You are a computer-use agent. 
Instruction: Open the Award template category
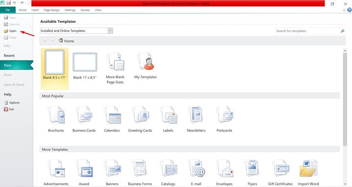click(84, 173)
